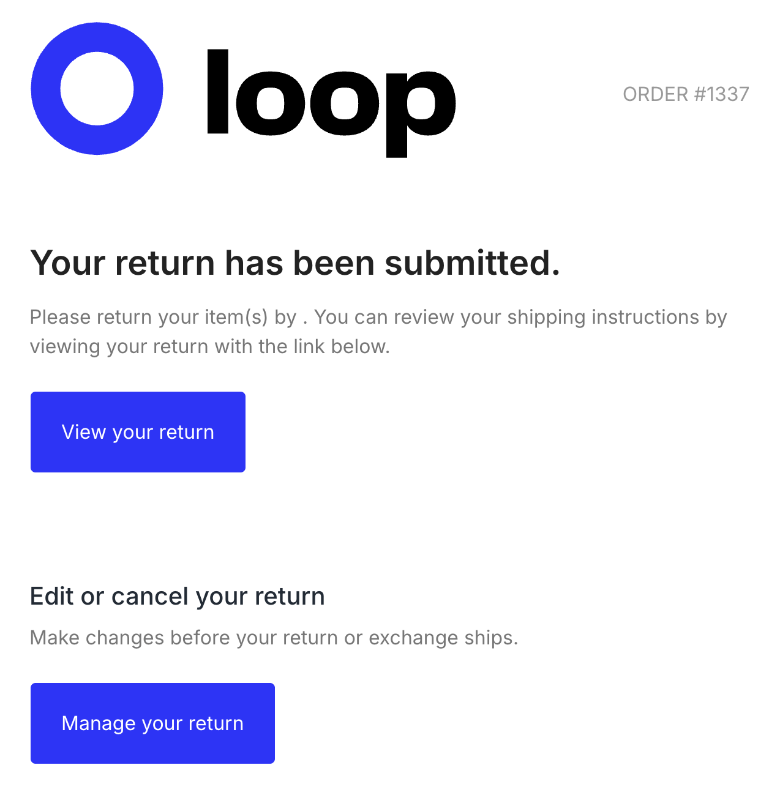Click the word 'Your' starting the main heading
The image size is (780, 798).
67,263
